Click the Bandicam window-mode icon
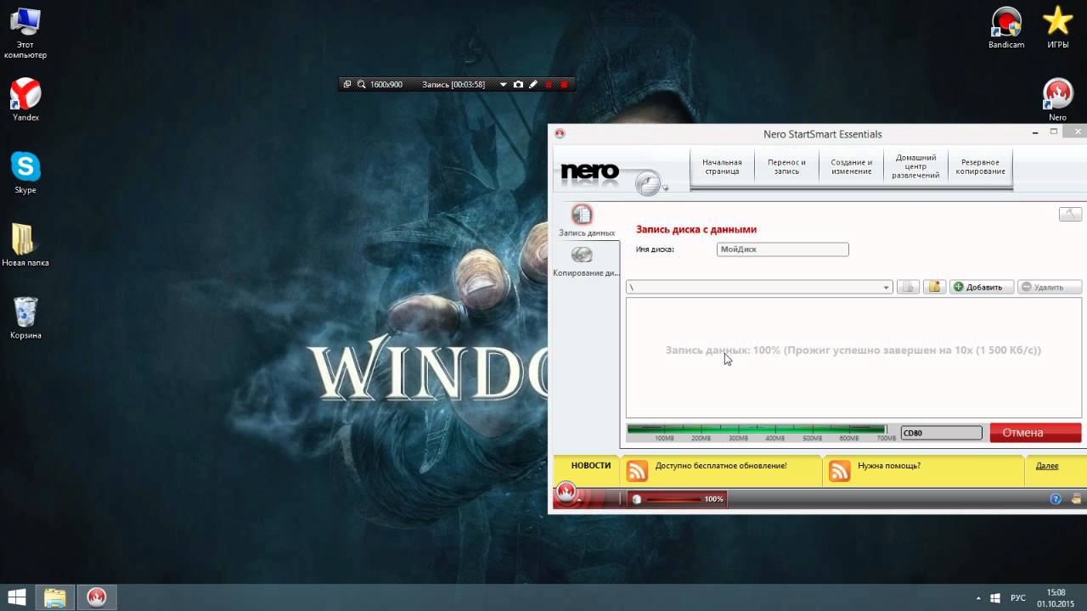Viewport: 1087px width, 611px height. [x=346, y=84]
